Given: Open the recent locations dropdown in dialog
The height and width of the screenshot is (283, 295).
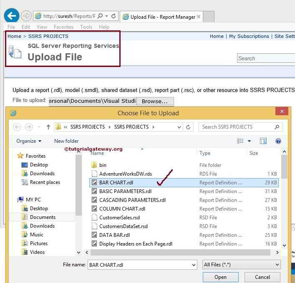Looking at the screenshot, I should (39, 127).
